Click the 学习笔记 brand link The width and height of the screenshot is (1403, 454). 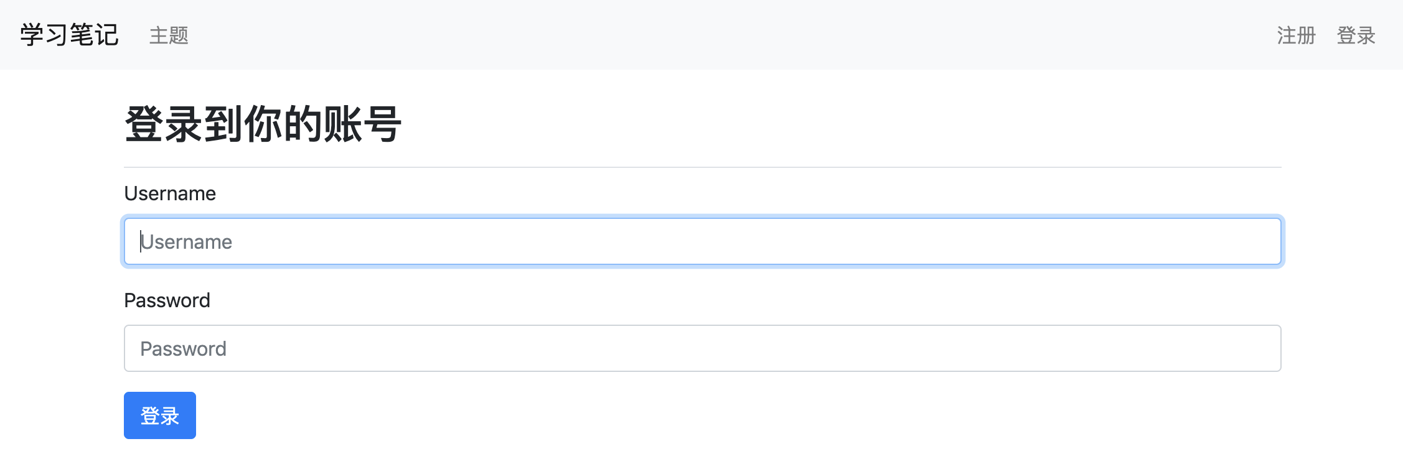click(69, 35)
